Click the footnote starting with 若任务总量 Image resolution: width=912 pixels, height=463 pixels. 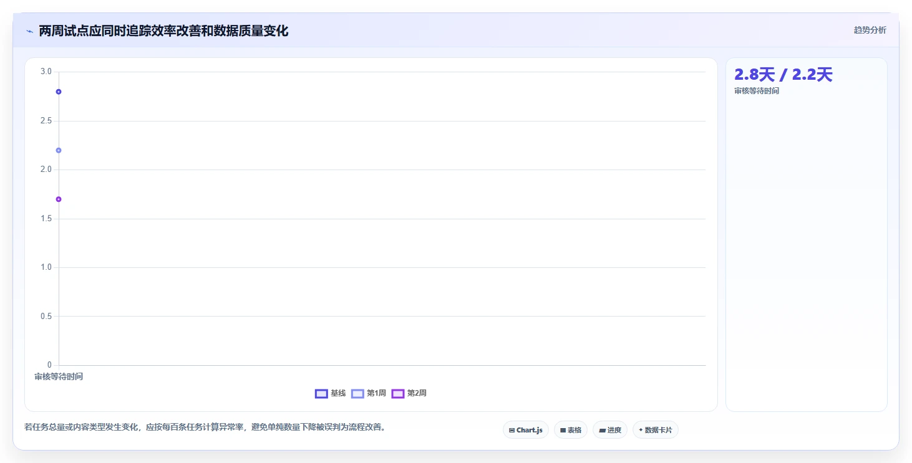pyautogui.click(x=205, y=427)
